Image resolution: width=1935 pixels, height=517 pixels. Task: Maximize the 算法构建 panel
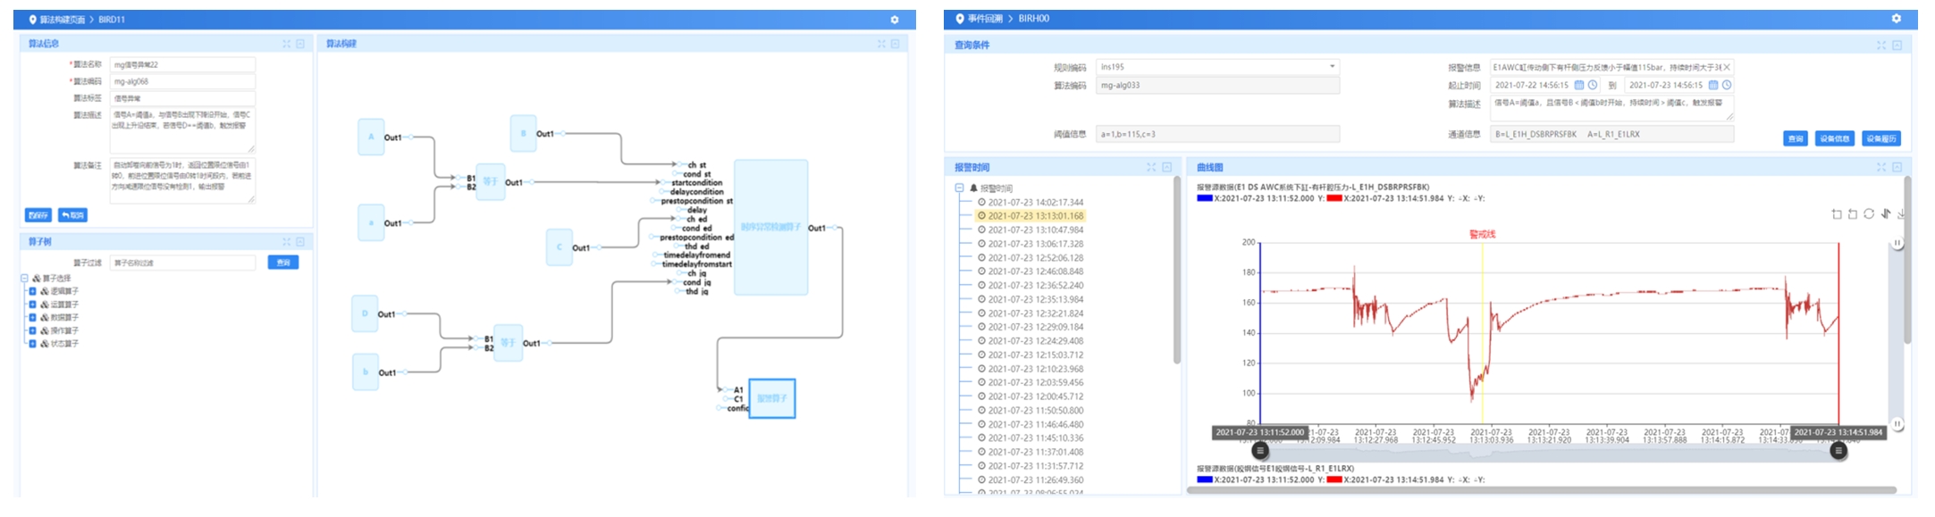[x=881, y=44]
